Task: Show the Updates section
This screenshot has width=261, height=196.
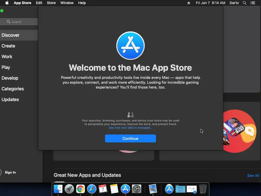Action: pyautogui.click(x=10, y=100)
